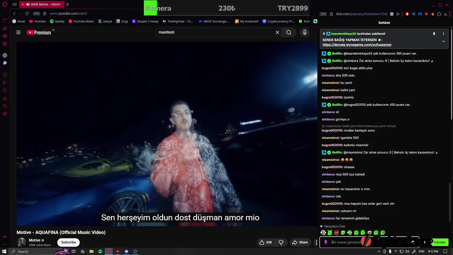Open Spotify from the taskbar
Viewport: 453px width, 255px height.
coord(100,251)
